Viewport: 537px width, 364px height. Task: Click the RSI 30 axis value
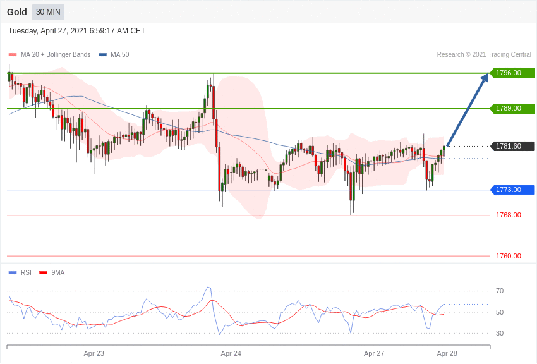pos(500,333)
